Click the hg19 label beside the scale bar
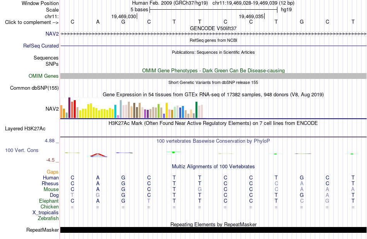This screenshot has width=367, height=239. pyautogui.click(x=286, y=10)
